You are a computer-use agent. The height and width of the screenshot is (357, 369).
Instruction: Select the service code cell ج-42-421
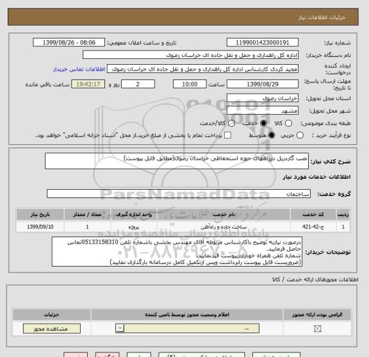313,227
